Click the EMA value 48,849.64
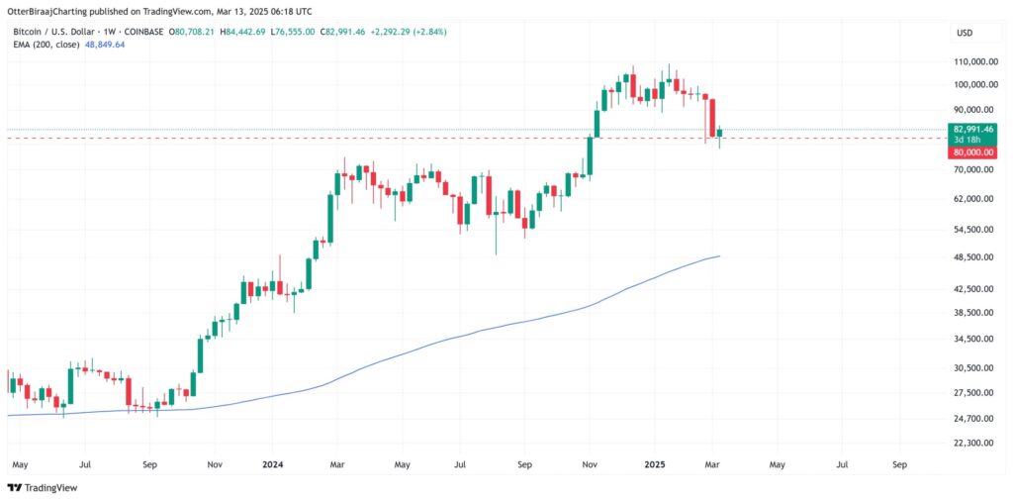 tap(107, 45)
